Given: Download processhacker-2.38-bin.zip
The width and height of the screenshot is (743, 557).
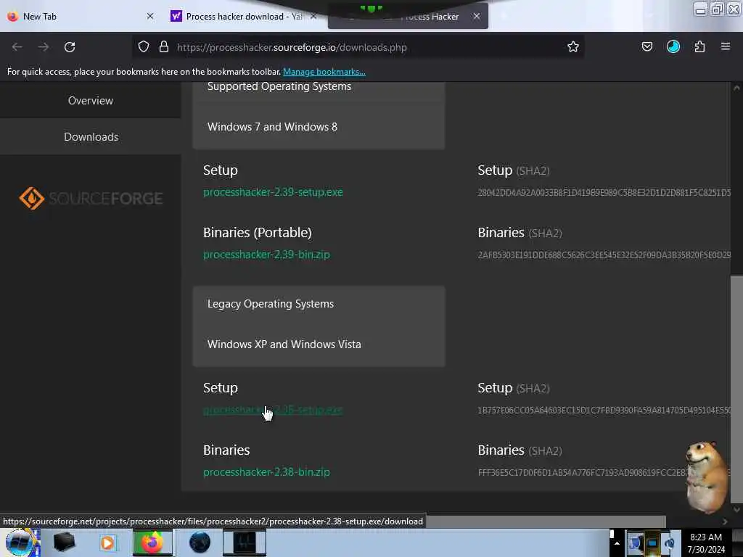Looking at the screenshot, I should click(266, 471).
